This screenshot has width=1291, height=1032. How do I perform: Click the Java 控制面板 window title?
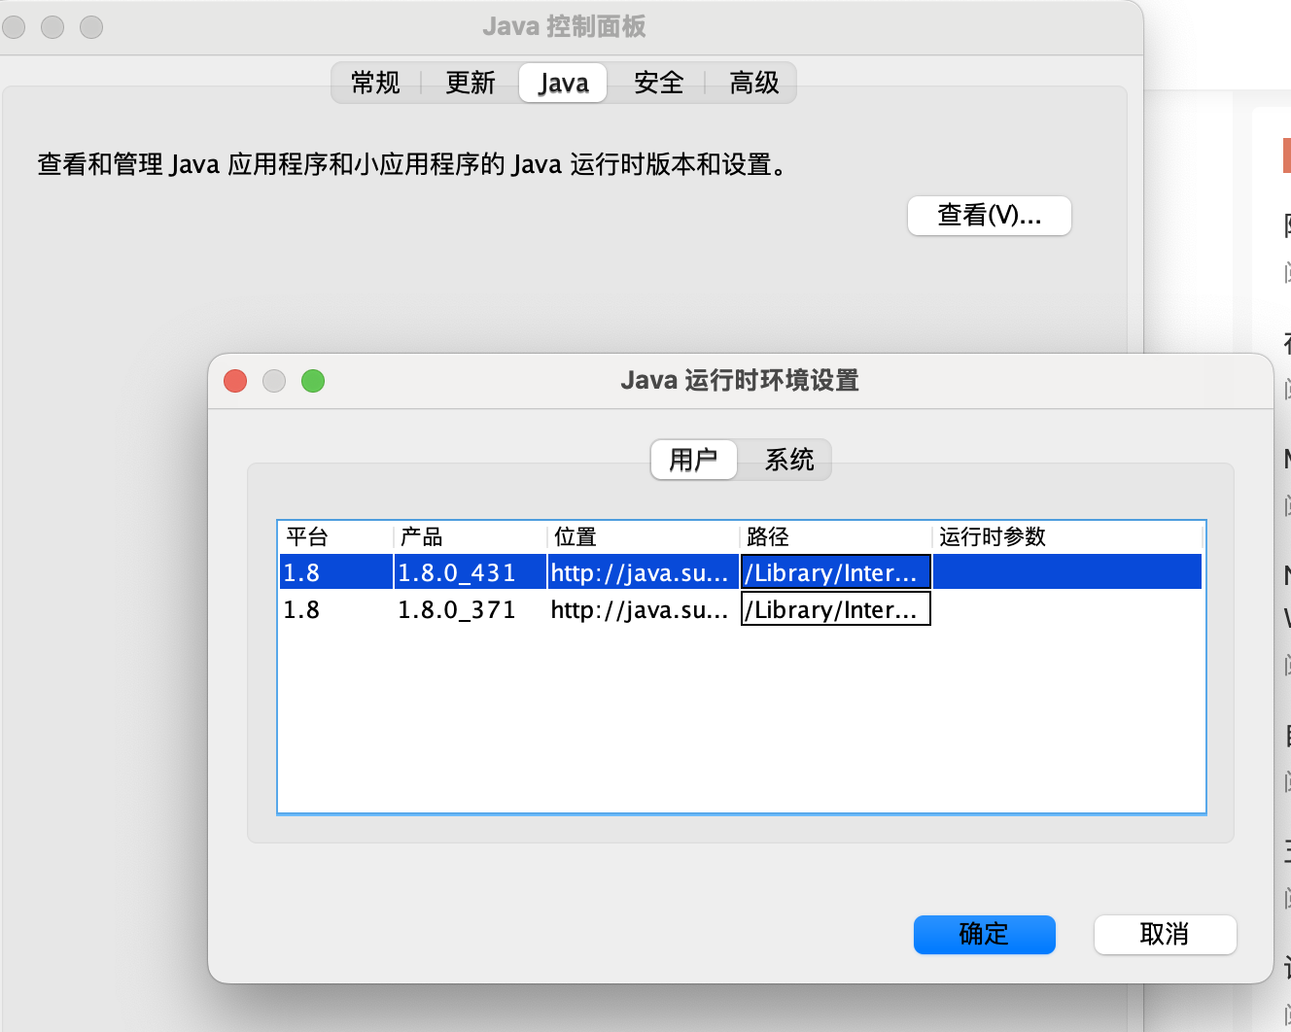(x=564, y=26)
